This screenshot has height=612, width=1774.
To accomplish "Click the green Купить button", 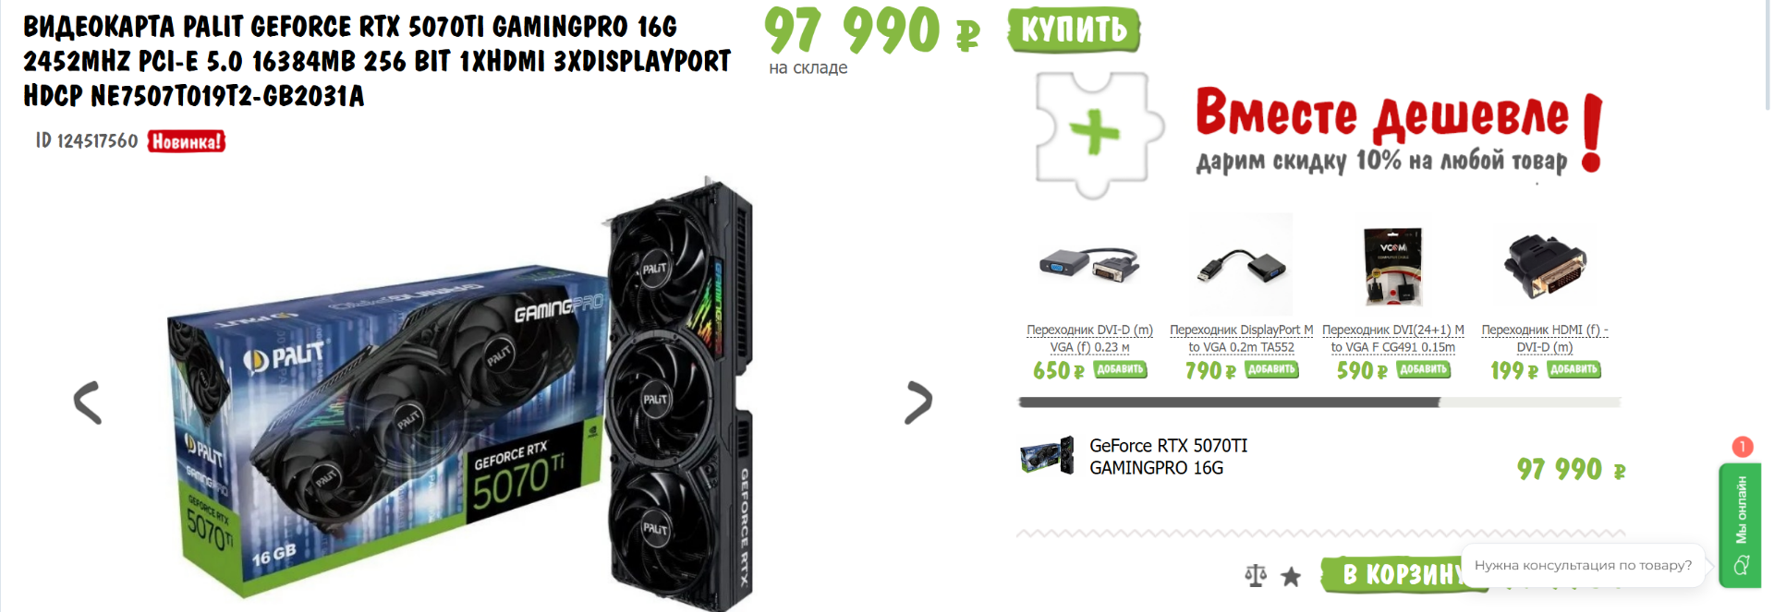I will [x=1074, y=30].
